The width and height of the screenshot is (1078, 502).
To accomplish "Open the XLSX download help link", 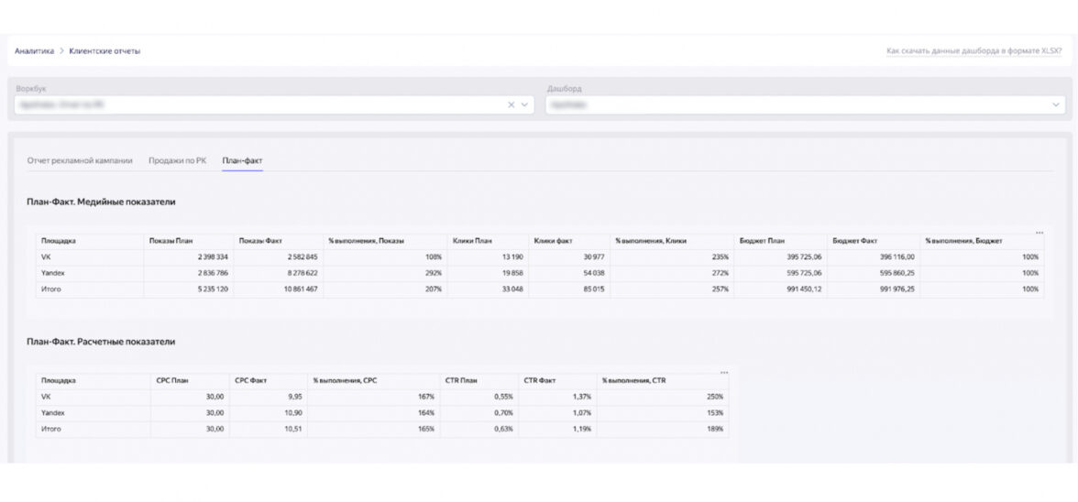I will 973,51.
